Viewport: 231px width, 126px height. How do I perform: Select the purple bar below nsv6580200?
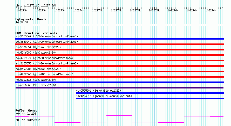[119, 88]
